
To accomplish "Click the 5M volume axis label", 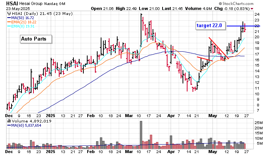I will click(260, 144).
